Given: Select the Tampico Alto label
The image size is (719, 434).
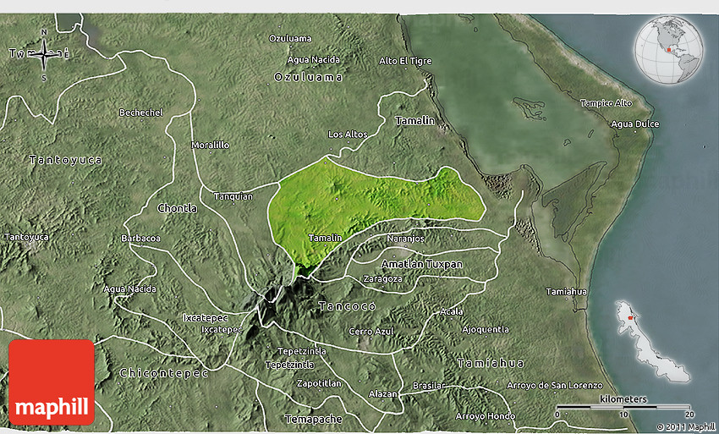Looking at the screenshot, I should [606, 102].
